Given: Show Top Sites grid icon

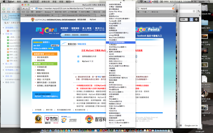Looking at the screenshot, I should (32, 12).
